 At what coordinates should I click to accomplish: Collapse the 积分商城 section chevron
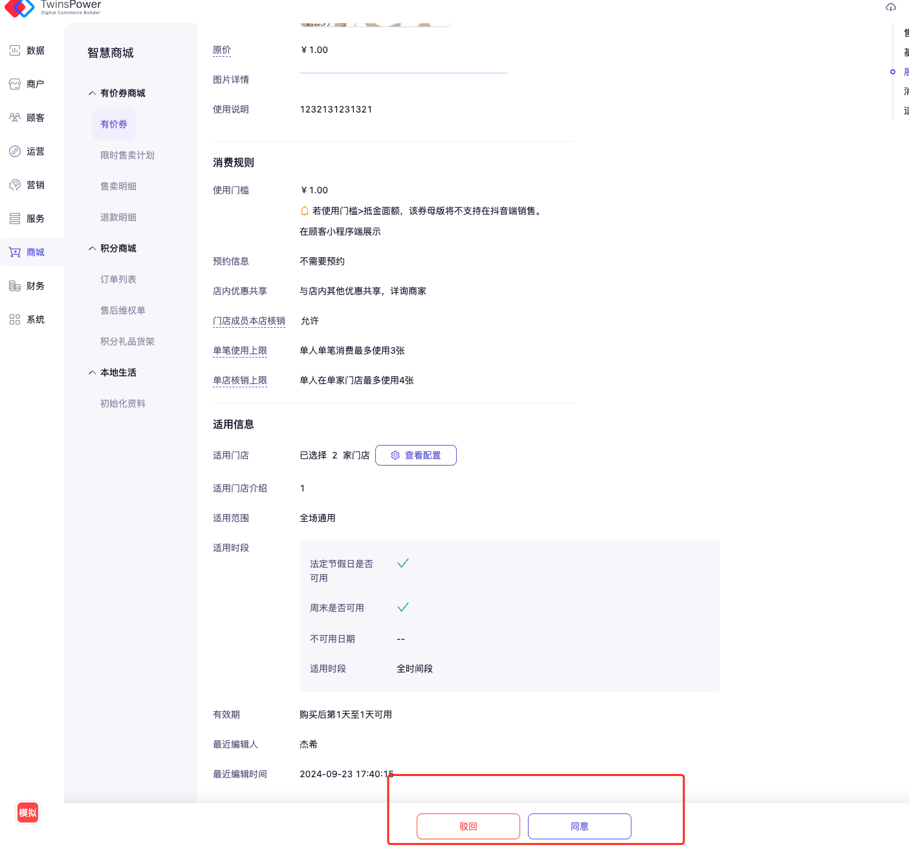point(92,248)
